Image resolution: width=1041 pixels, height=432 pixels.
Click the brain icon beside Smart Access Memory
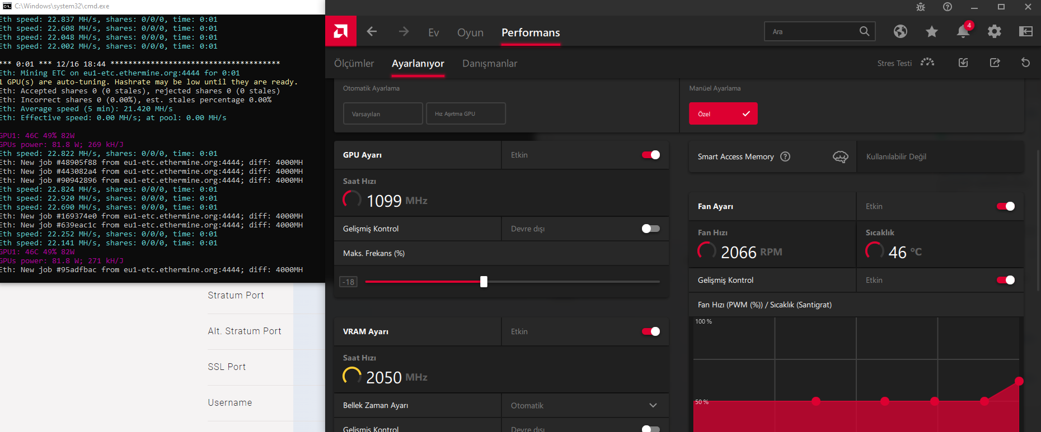(x=841, y=156)
